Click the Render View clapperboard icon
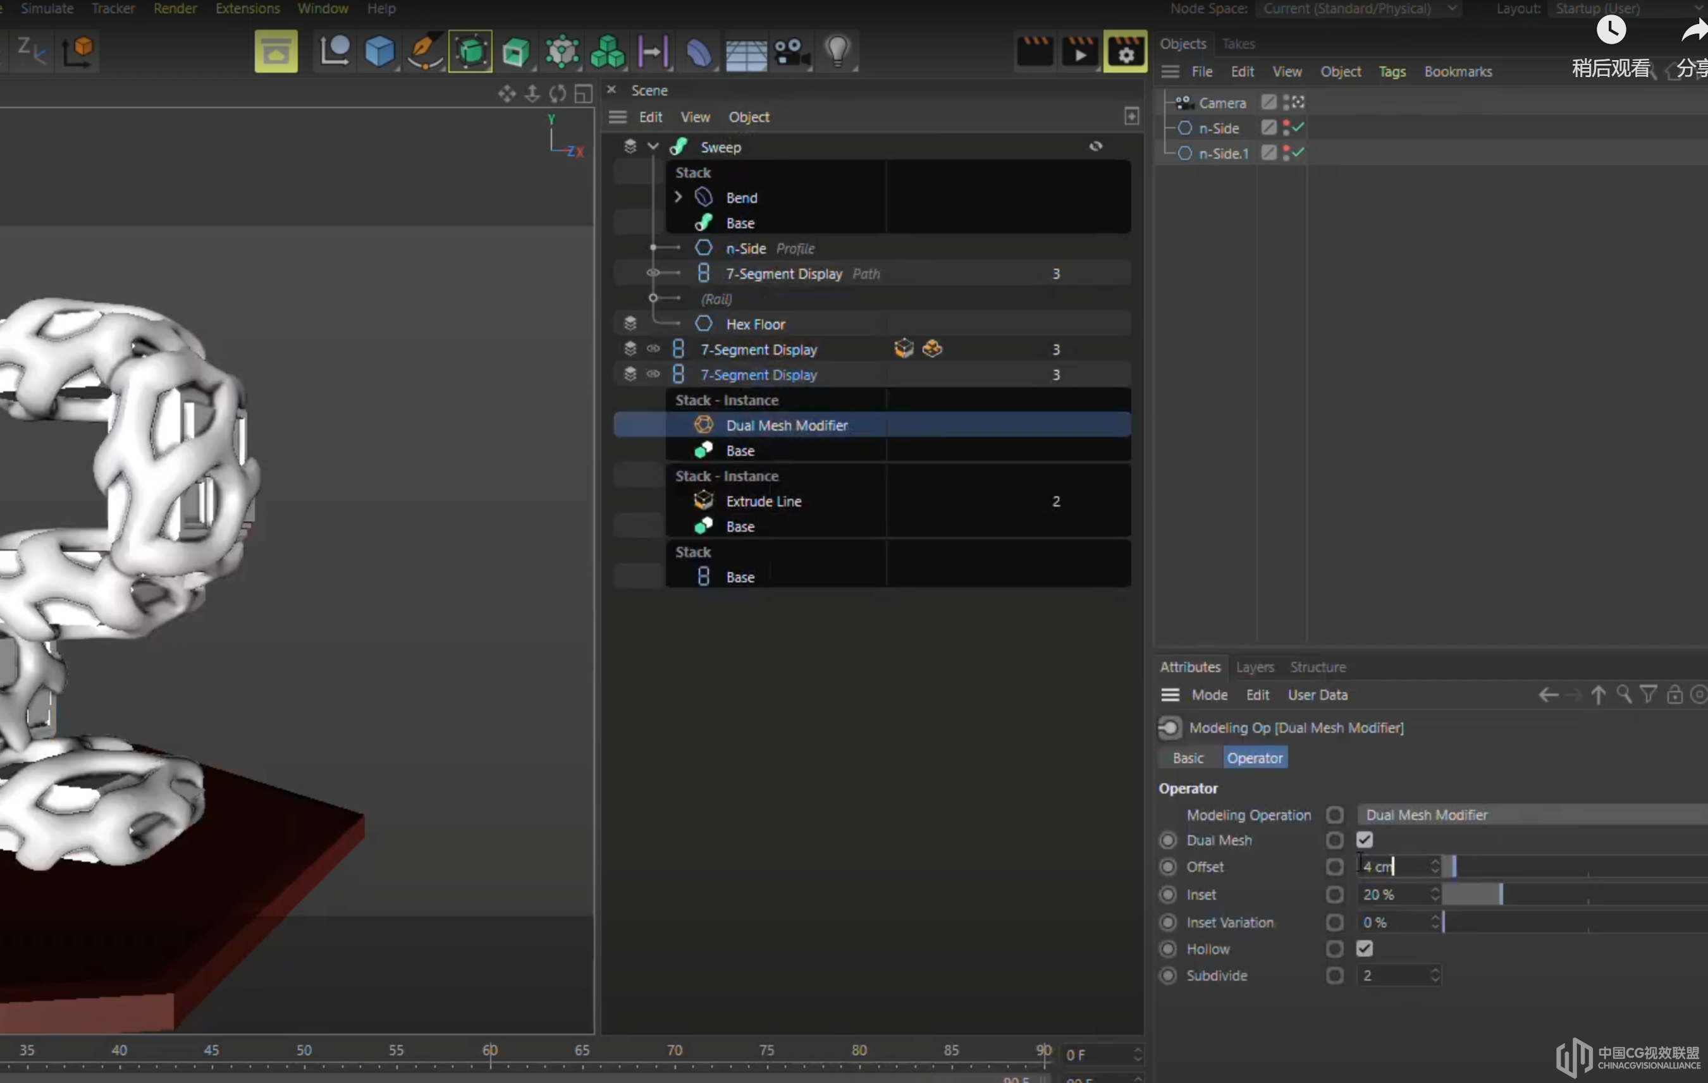1708x1083 pixels. tap(1034, 51)
